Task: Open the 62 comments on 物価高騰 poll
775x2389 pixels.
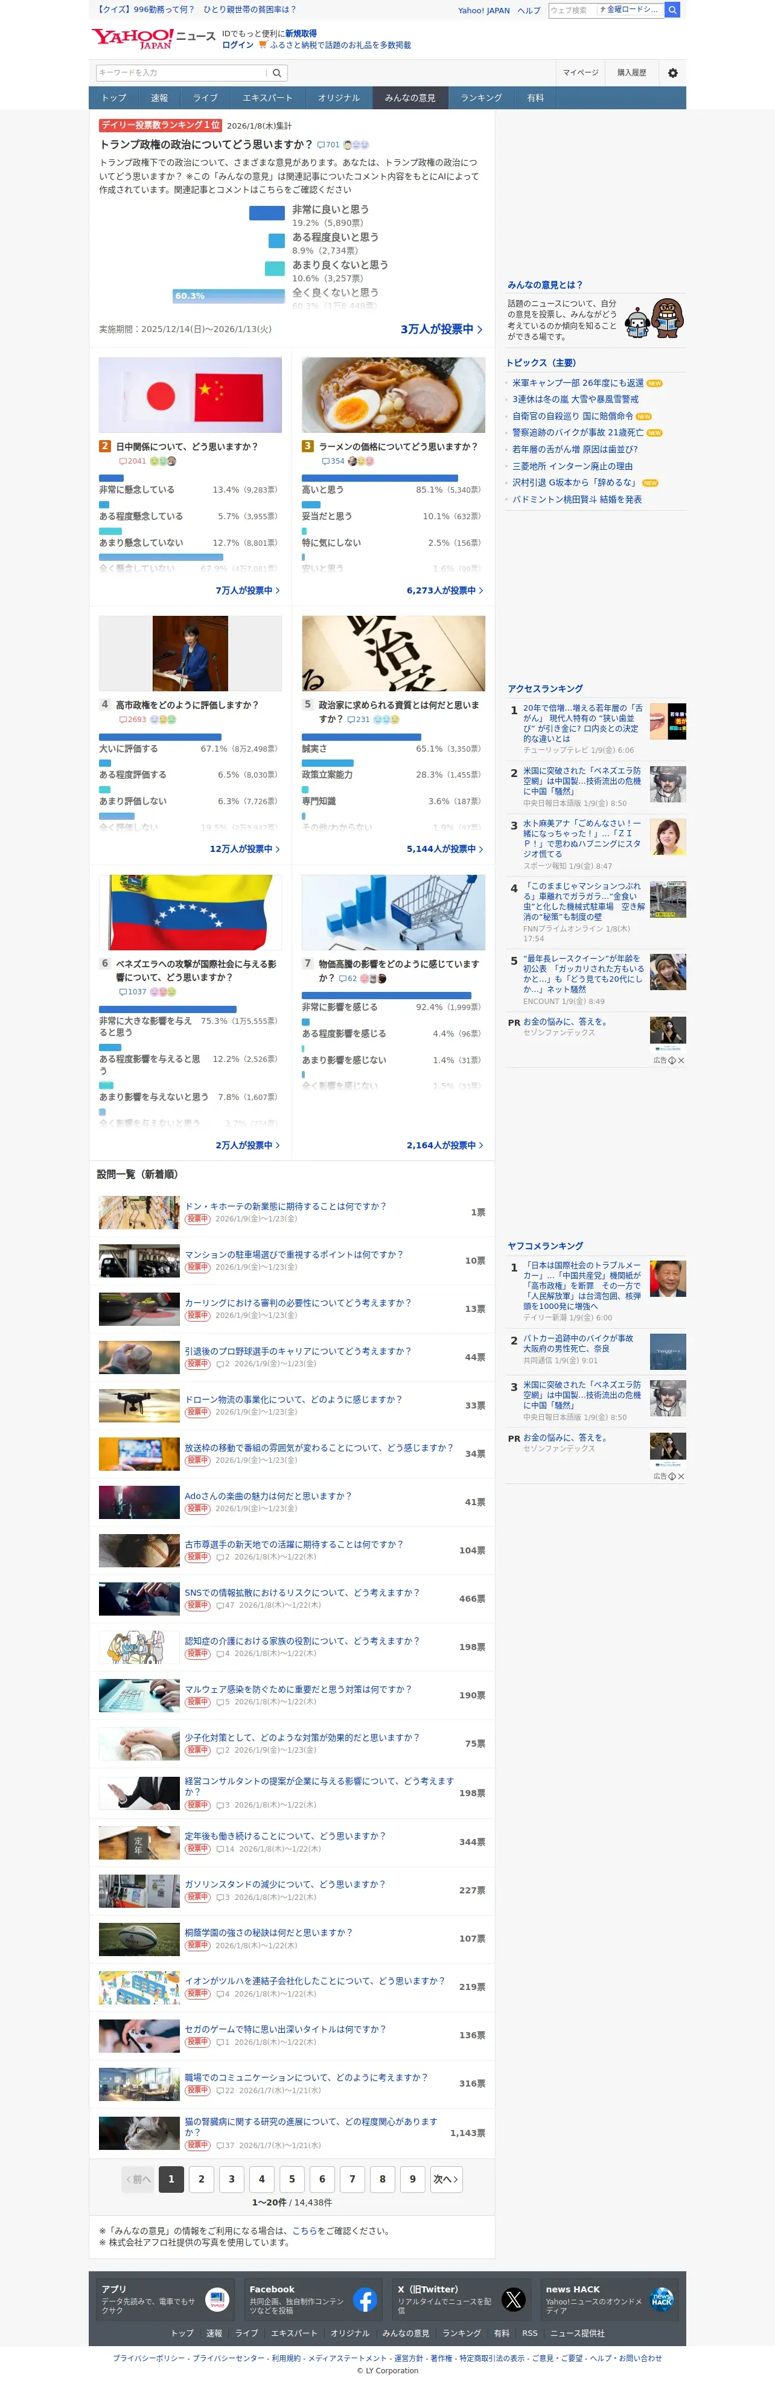Action: (x=348, y=979)
